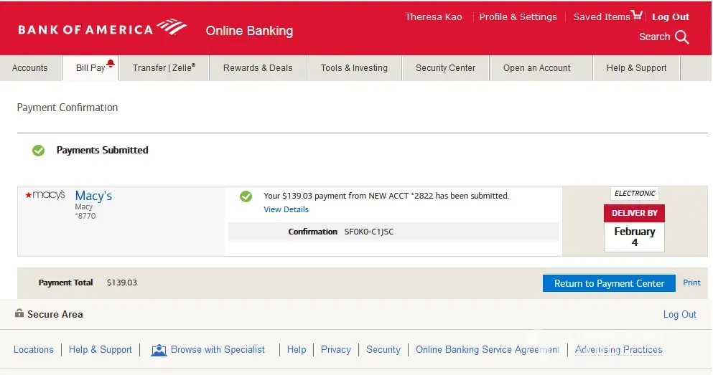Open Rewards & Deals tab
The width and height of the screenshot is (713, 375).
(x=258, y=68)
